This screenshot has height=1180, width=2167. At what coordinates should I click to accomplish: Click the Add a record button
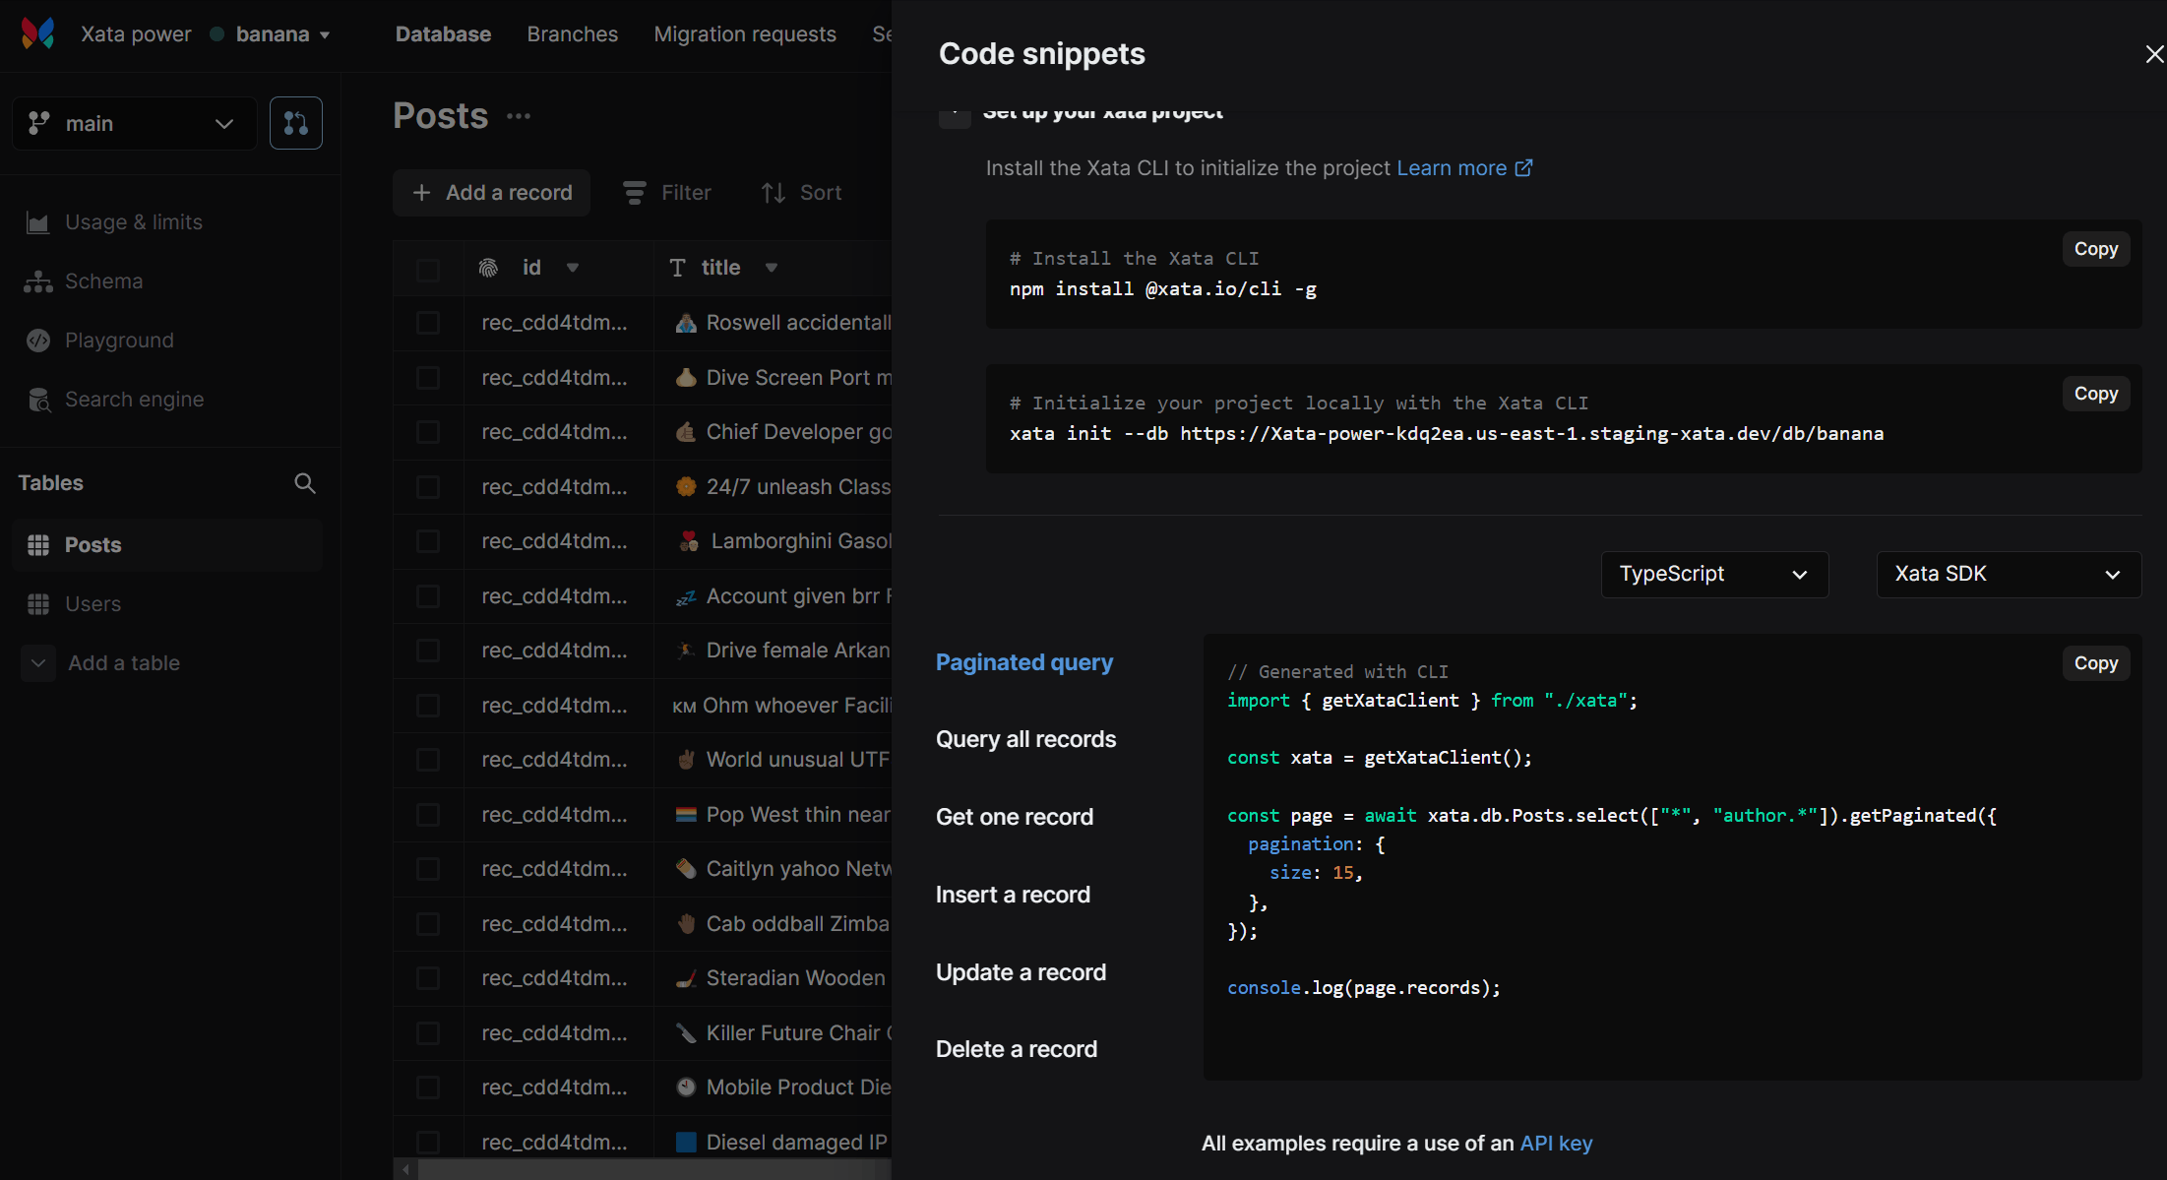491,193
